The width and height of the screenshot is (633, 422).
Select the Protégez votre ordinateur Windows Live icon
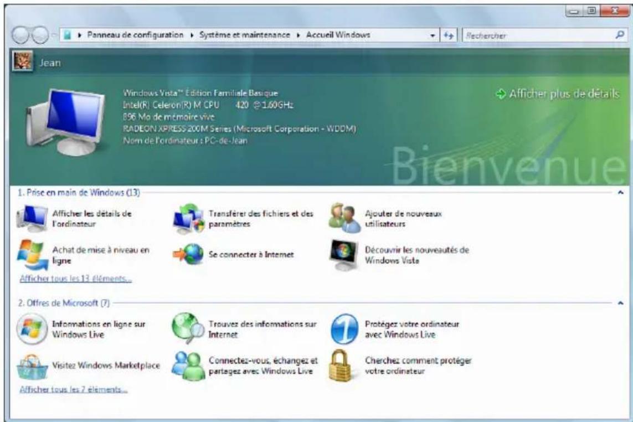coord(344,329)
